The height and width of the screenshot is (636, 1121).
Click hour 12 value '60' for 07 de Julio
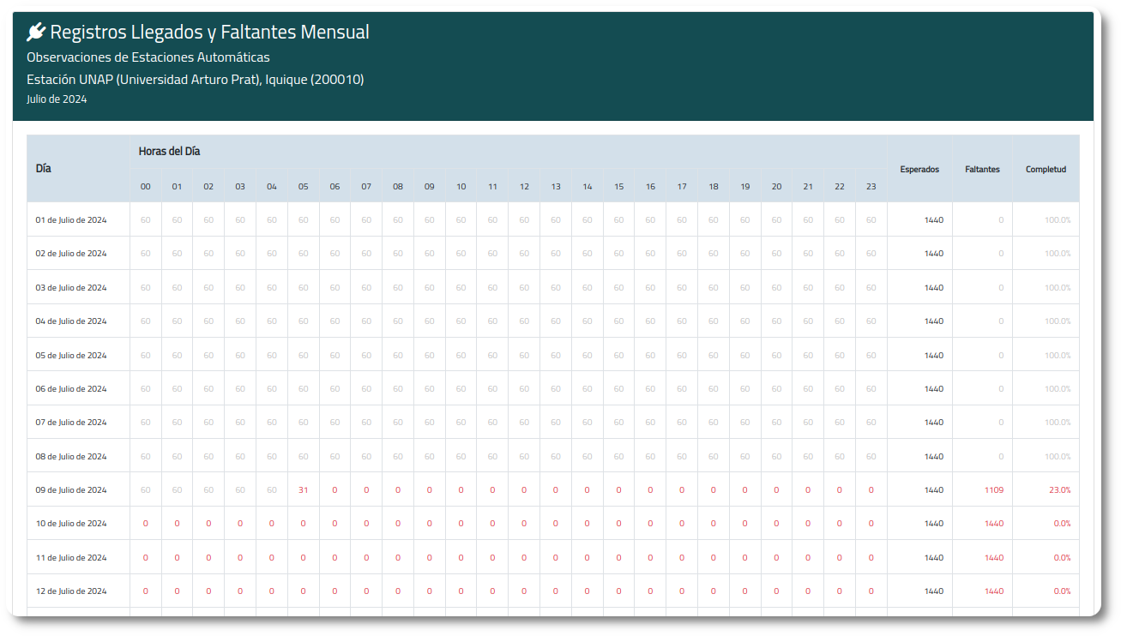click(x=524, y=423)
